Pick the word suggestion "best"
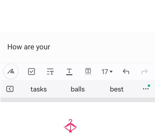The image size is (155, 140). coord(117,89)
